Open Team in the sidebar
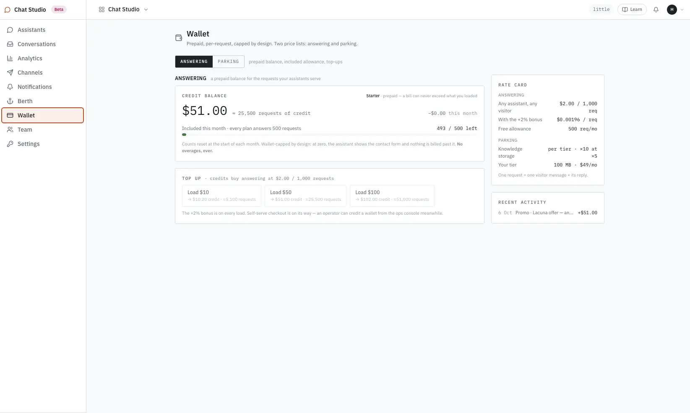 [43, 130]
